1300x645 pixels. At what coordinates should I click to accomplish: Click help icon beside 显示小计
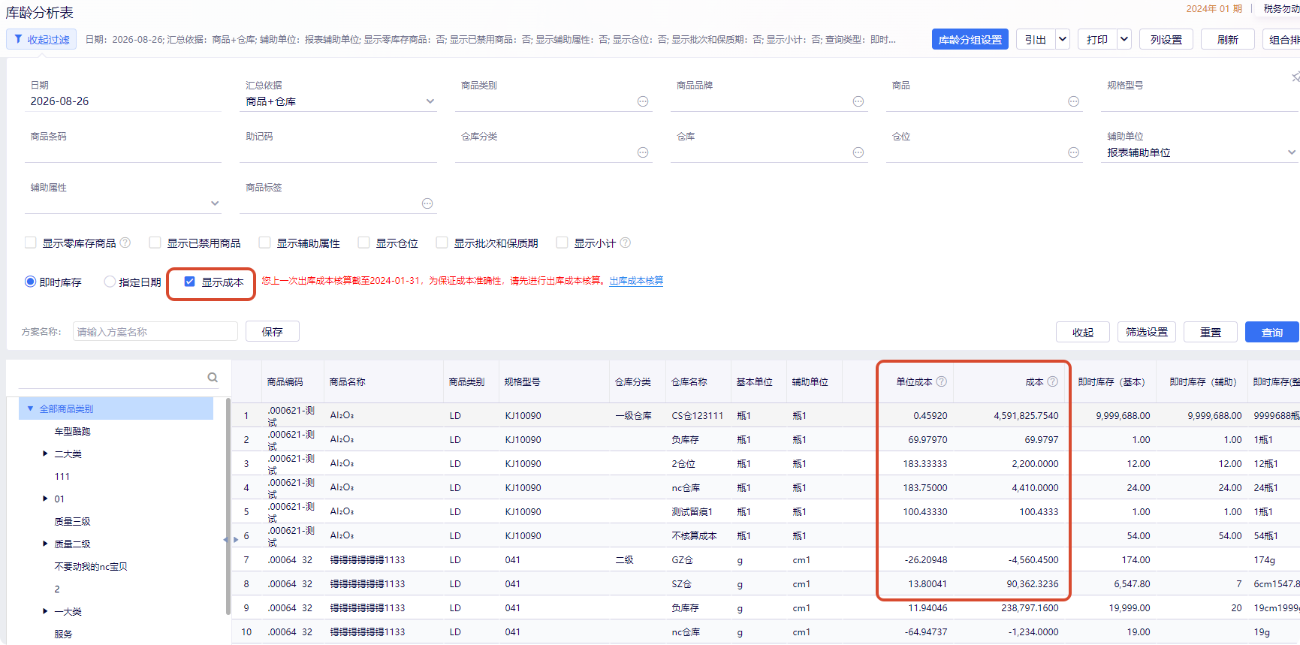[626, 243]
